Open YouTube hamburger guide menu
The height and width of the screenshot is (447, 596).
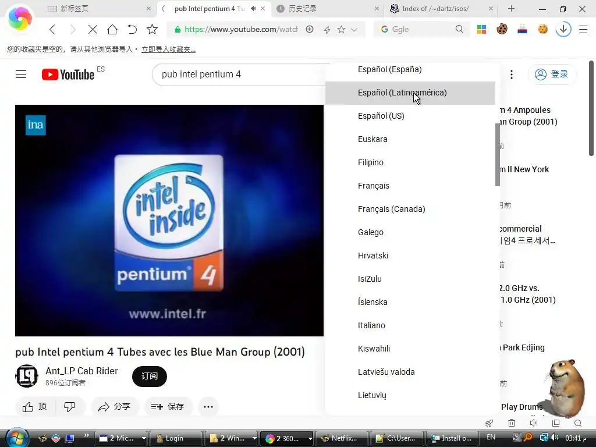[21, 74]
